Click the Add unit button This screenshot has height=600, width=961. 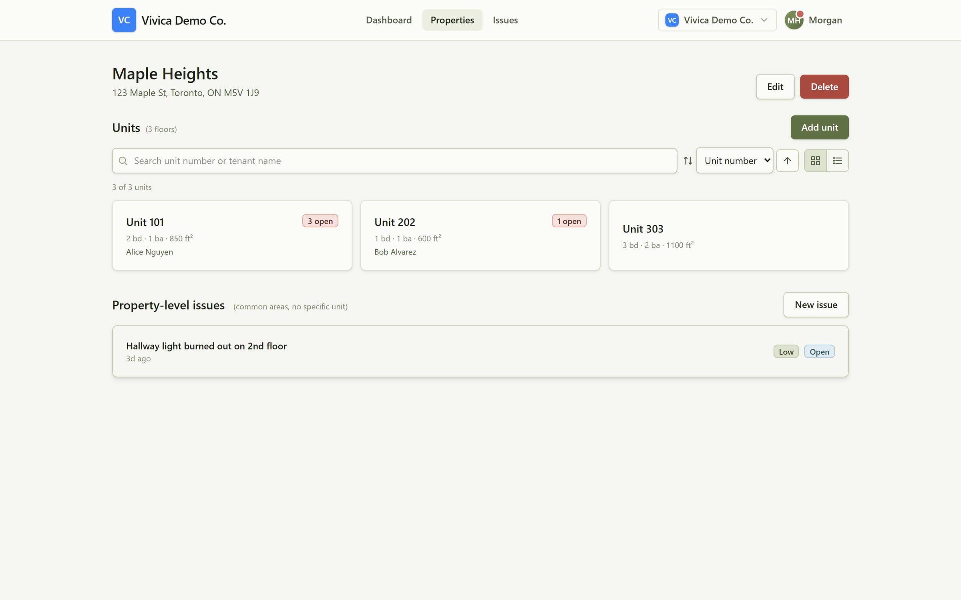819,127
